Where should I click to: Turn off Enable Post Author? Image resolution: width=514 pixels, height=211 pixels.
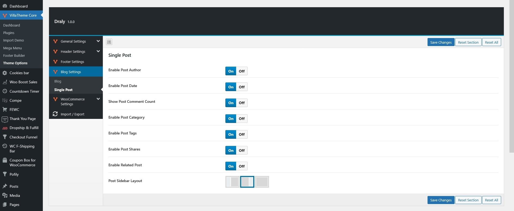241,71
